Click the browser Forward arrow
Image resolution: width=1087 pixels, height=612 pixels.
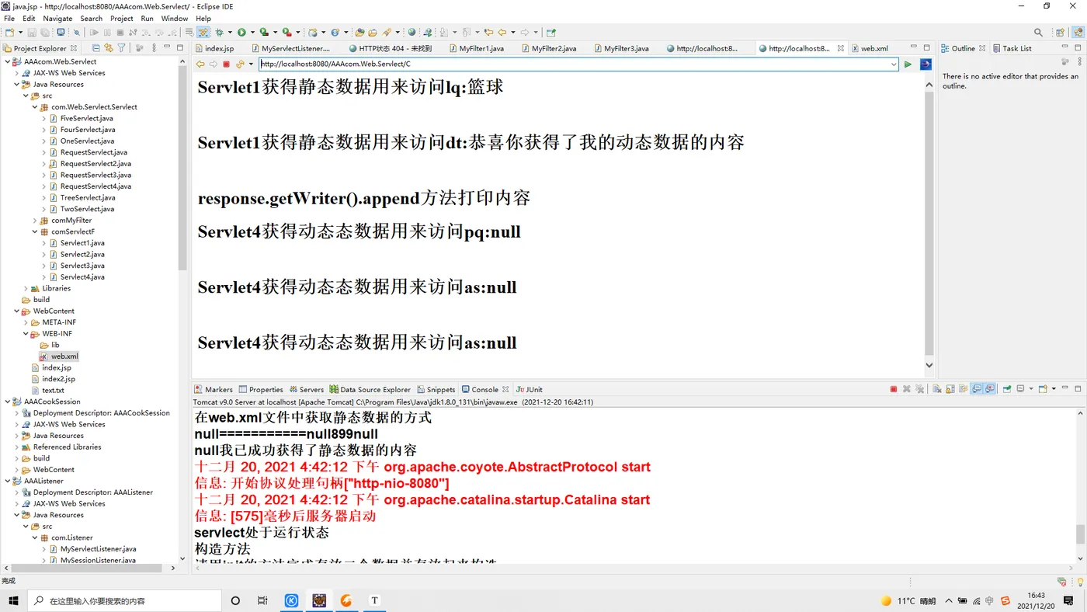click(214, 64)
